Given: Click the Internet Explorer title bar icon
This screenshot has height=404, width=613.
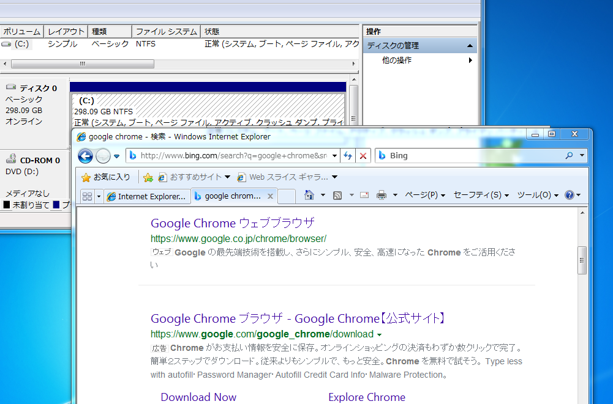Looking at the screenshot, I should (x=81, y=137).
